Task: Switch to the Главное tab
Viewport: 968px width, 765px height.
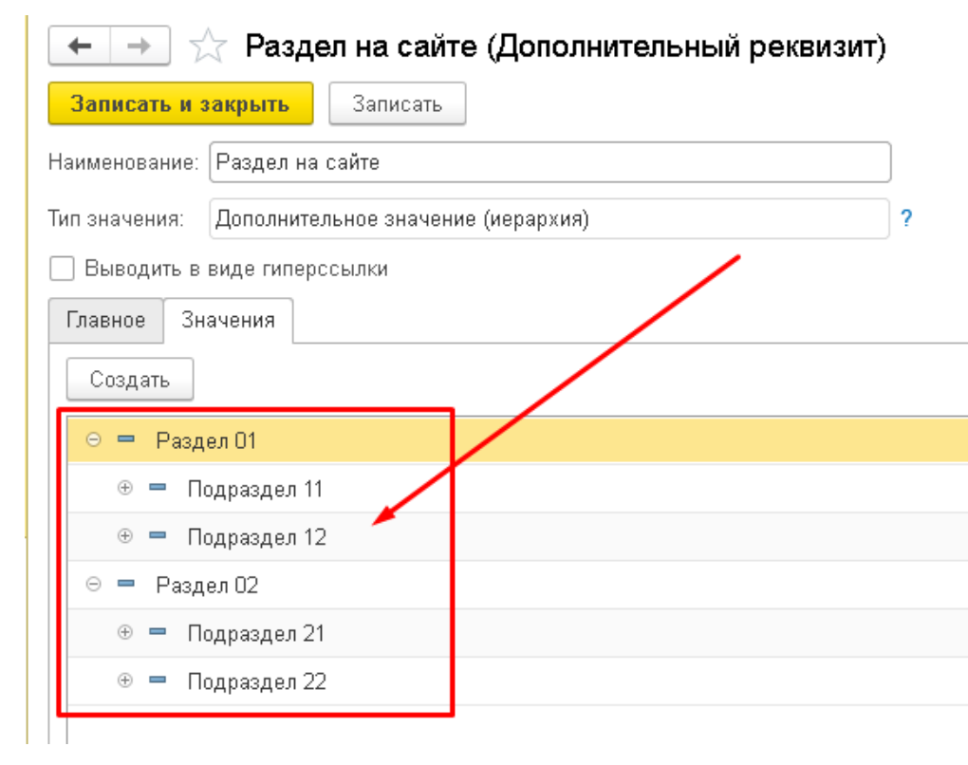Action: click(106, 321)
